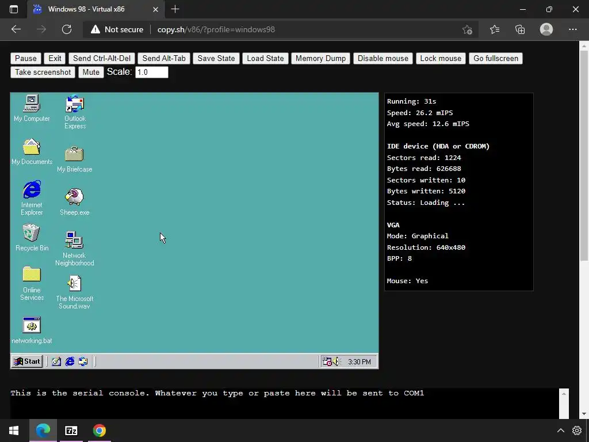This screenshot has width=589, height=442.
Task: Go back in the browser
Action: point(16,29)
